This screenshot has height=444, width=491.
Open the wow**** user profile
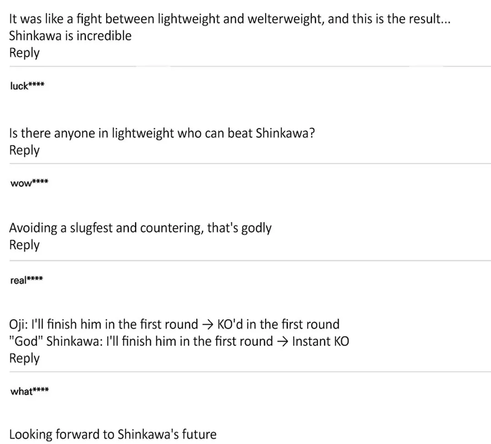pos(29,183)
